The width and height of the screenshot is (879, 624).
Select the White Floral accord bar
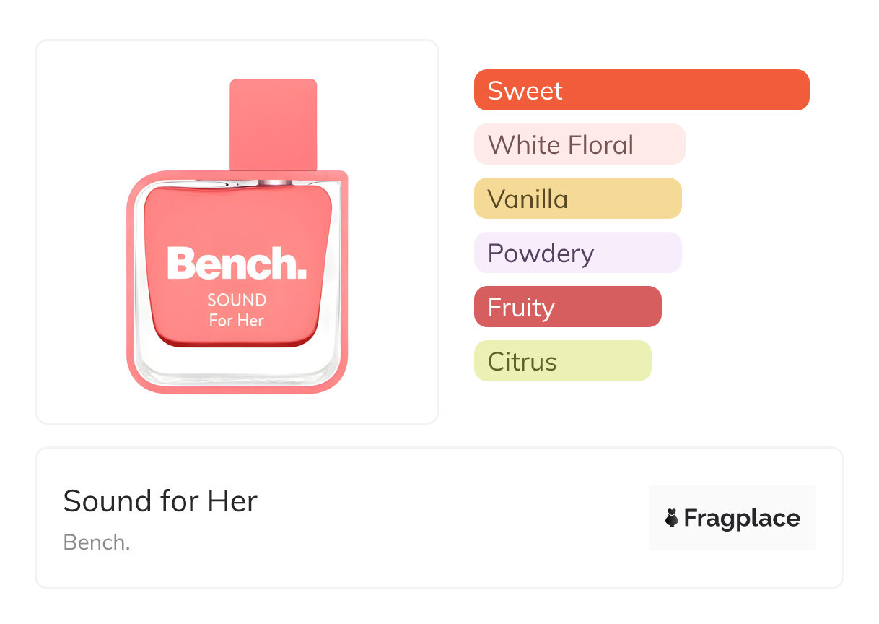[579, 144]
